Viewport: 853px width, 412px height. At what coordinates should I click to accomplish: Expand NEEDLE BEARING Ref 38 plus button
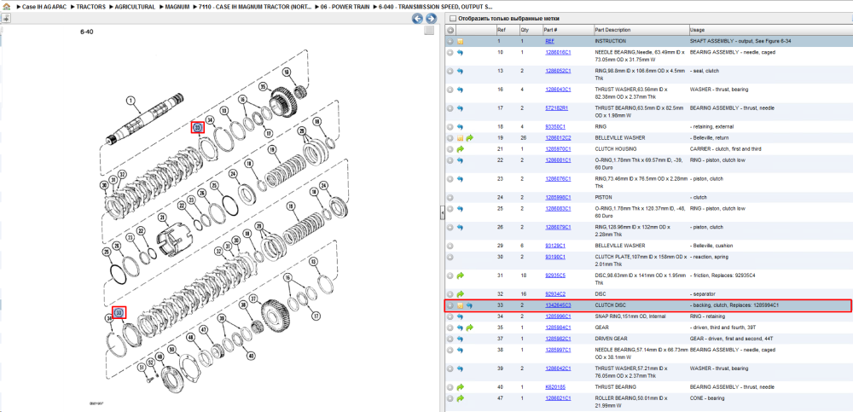tap(450, 350)
